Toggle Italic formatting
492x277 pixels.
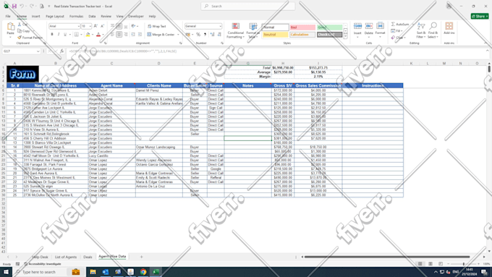59,35
